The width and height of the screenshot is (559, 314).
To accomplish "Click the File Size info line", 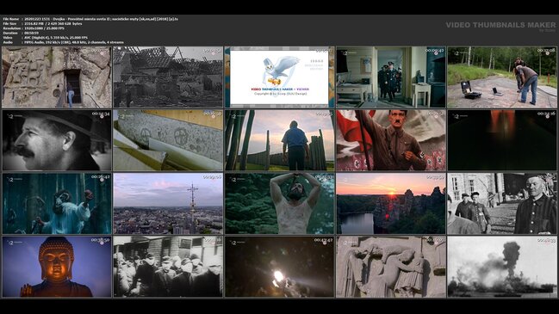I will (x=42, y=23).
